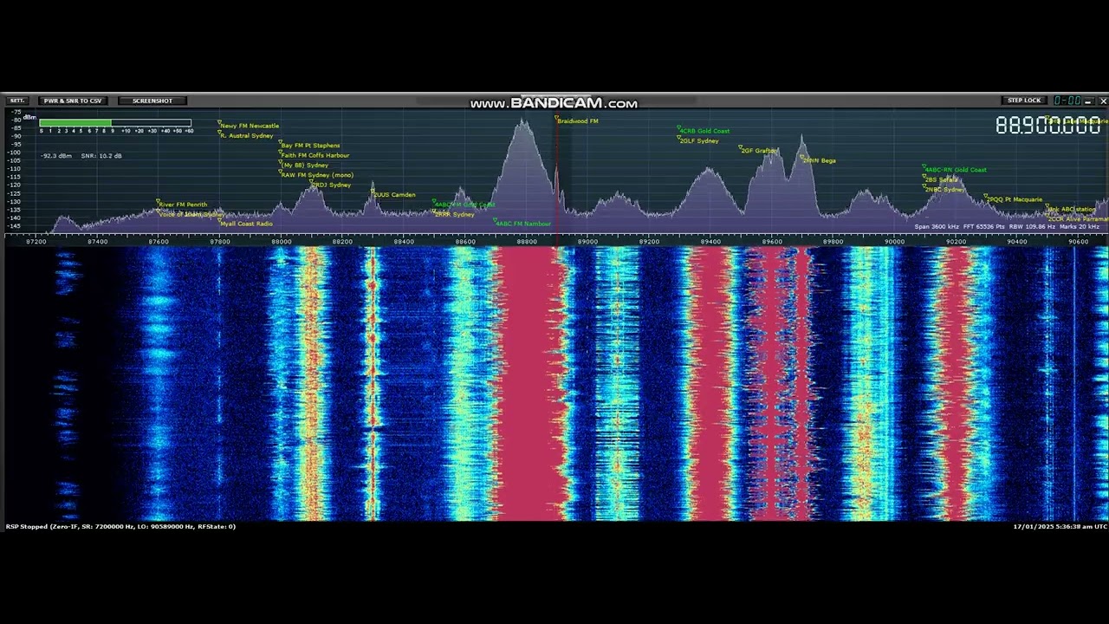
Task: Click the SCREENSHOT button
Action: [x=152, y=101]
